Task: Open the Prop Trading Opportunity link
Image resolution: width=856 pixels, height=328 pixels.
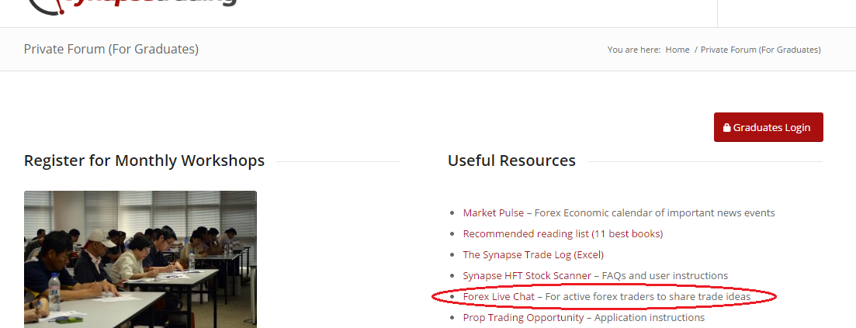Action: pos(523,317)
